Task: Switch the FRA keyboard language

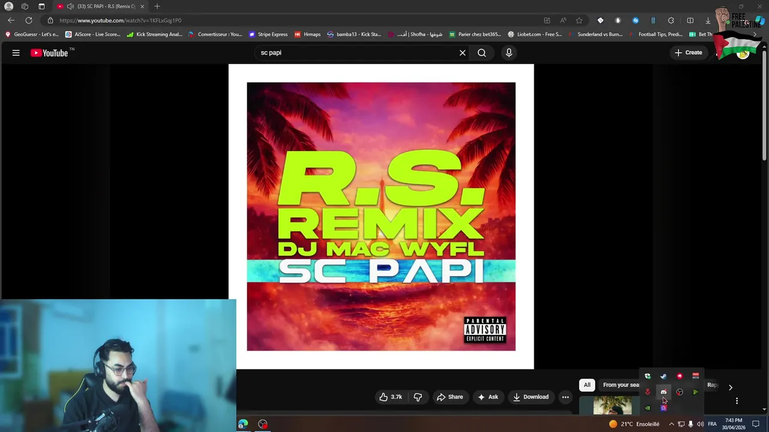Action: [712, 424]
